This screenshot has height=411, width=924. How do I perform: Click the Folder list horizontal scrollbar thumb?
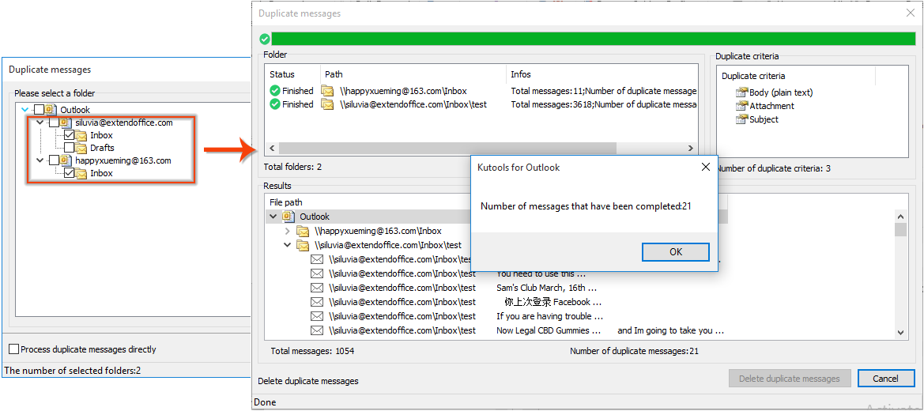[447, 148]
